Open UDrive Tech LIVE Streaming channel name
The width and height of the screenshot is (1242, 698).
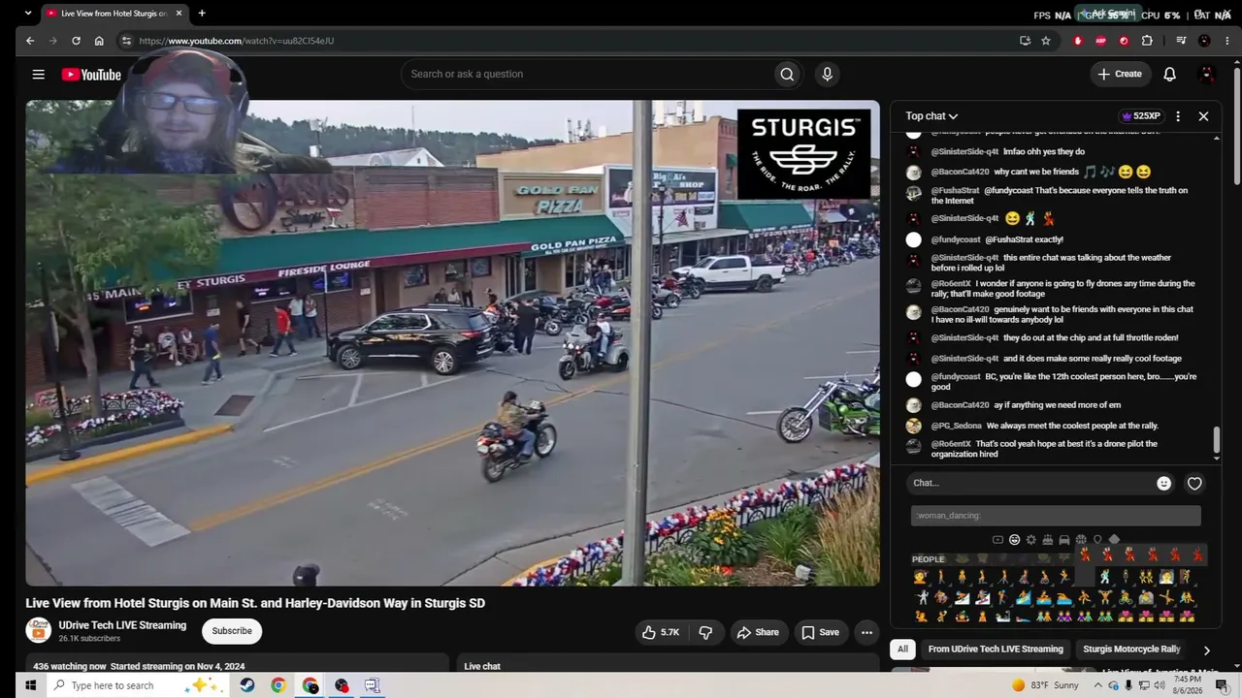click(122, 625)
